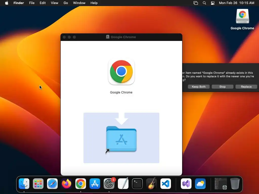Viewport: 259px width, 194px height.
Task: Click the Stage Manager menu bar icon
Action: coord(196,3)
